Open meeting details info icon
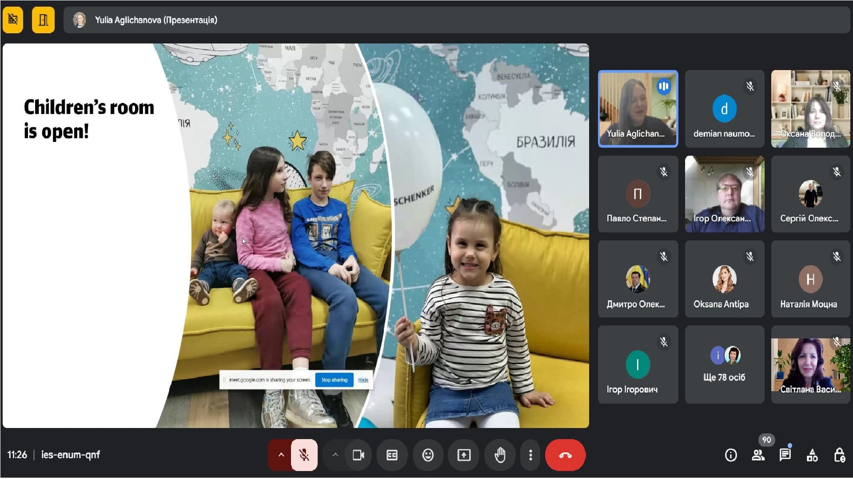The image size is (853, 479). 731,455
